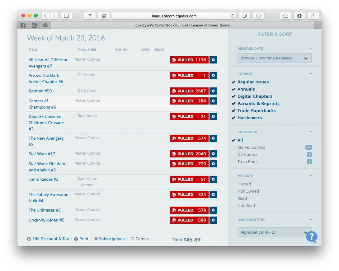Collapse the Publisher filter section

(x=310, y=132)
